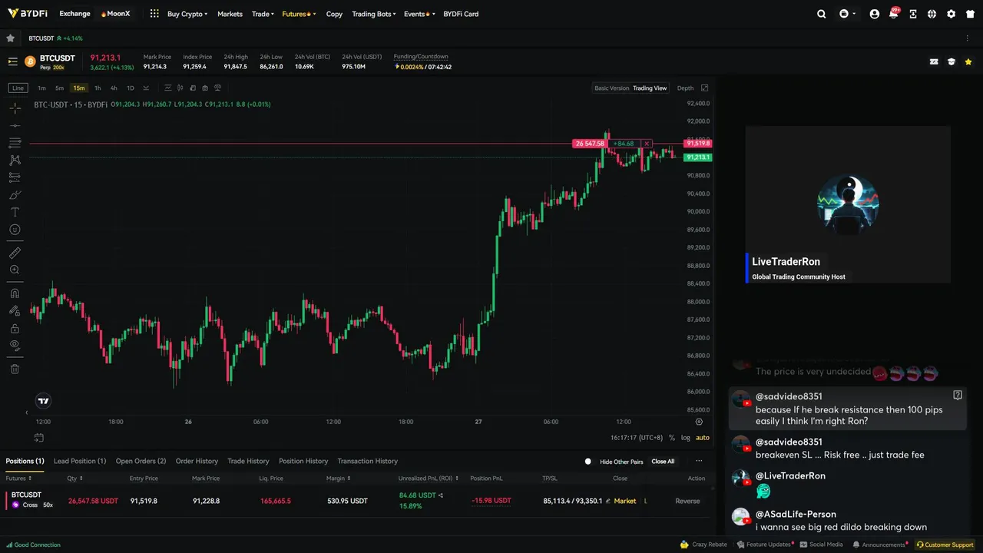Viewport: 983px width, 553px height.
Task: Toggle magnet snap mode
Action: (x=15, y=293)
